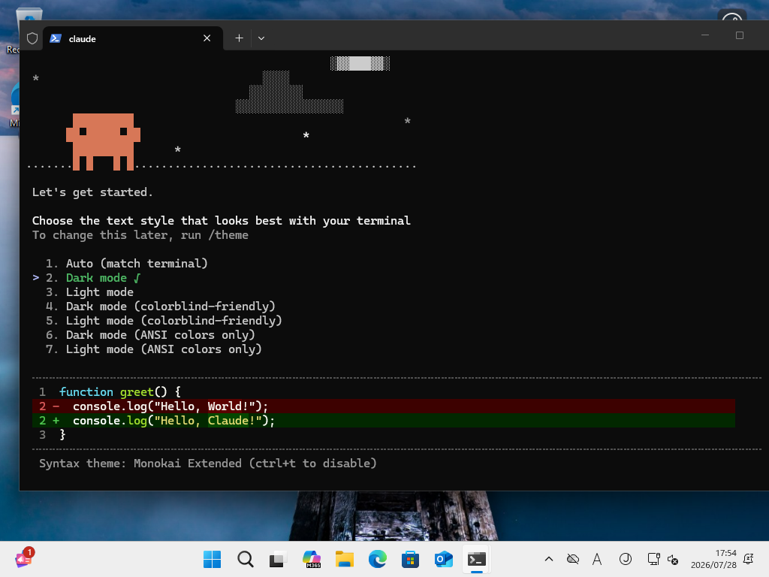Click the Terminal icon on the taskbar

(x=476, y=559)
